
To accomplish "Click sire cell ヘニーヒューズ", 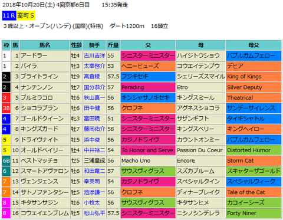I will [x=148, y=66].
